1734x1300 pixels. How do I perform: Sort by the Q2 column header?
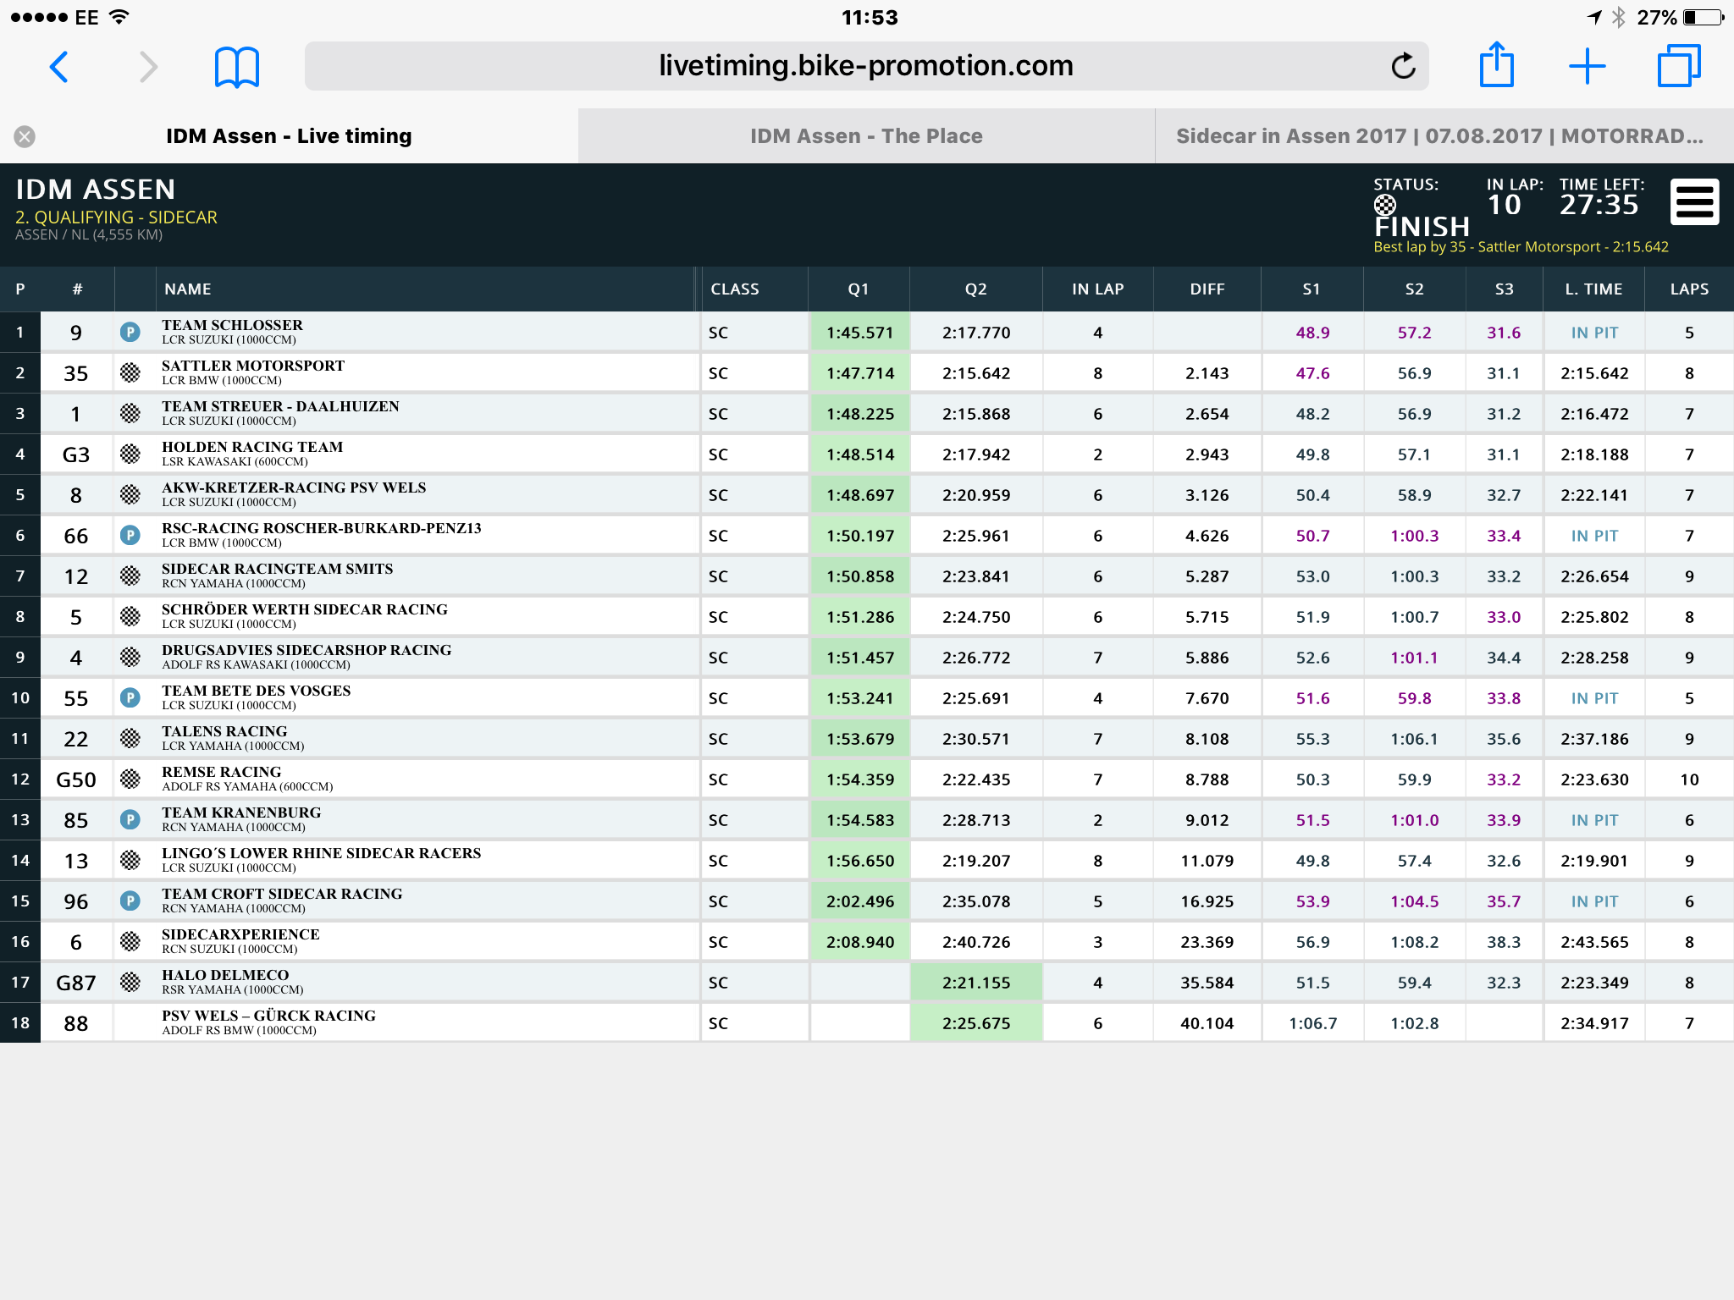point(975,289)
